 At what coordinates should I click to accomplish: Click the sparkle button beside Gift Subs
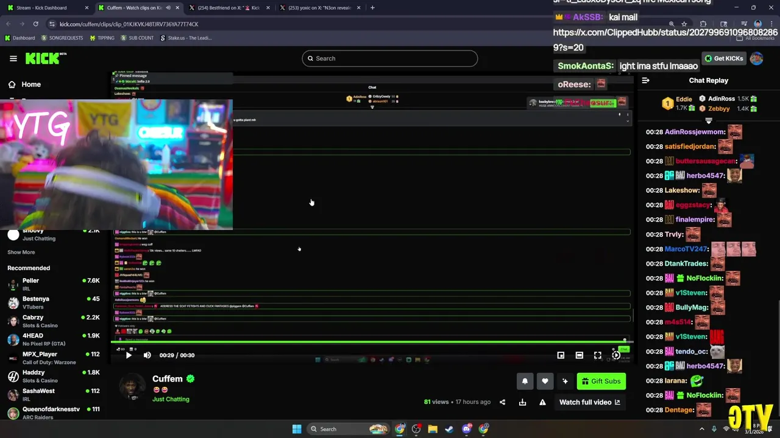point(565,381)
